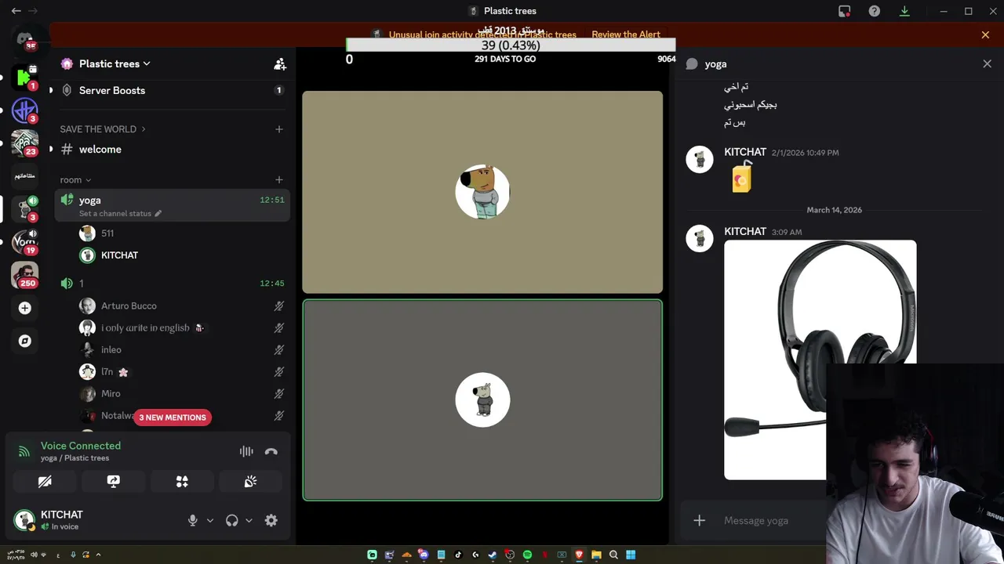This screenshot has height=564, width=1004.
Task: Toggle mute icon next to l7n
Action: pos(278,372)
